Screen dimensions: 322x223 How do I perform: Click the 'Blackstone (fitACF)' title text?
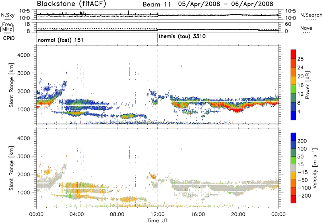tap(72, 4)
